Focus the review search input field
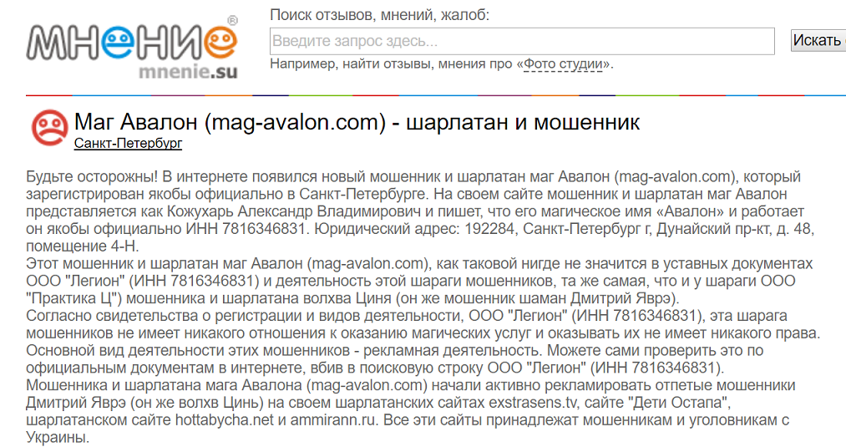The image size is (846, 447). 522,41
